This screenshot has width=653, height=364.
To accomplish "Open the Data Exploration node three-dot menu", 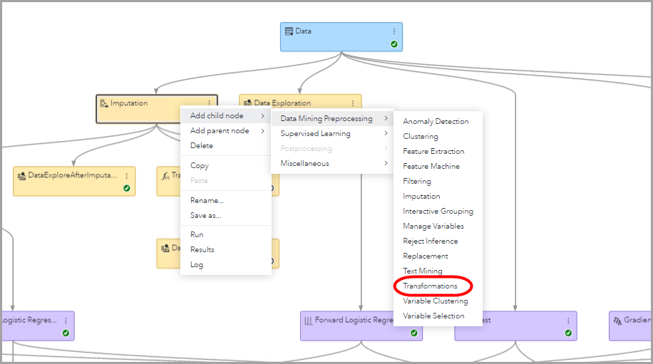I will click(x=353, y=103).
